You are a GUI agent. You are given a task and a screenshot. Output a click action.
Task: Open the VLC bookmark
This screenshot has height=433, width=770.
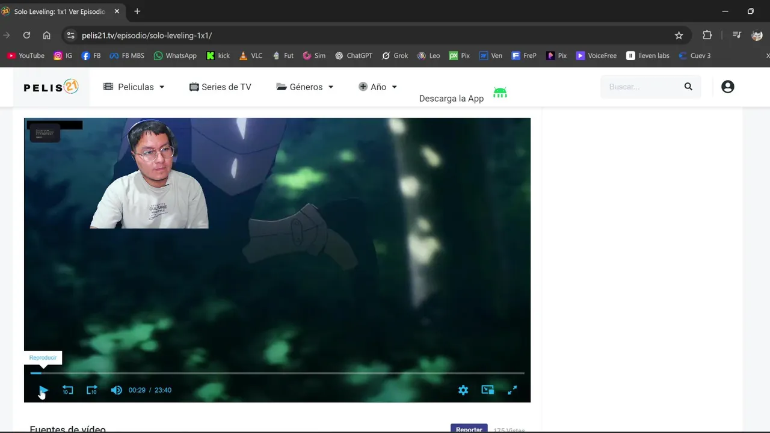[251, 55]
